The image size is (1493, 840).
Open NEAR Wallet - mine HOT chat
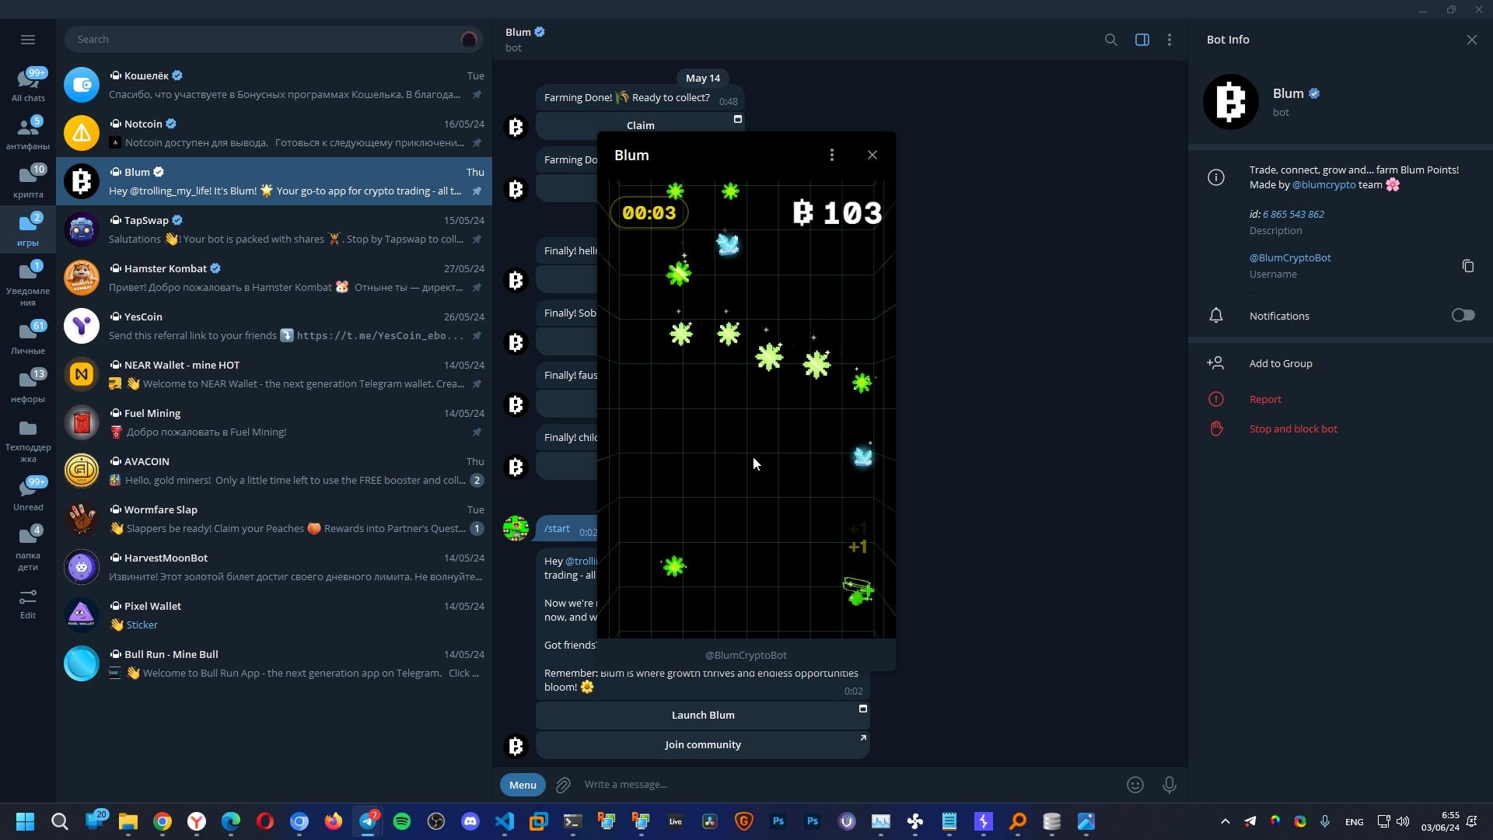click(x=274, y=374)
